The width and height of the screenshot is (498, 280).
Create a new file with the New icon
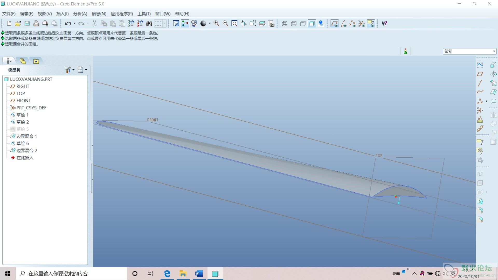pyautogui.click(x=9, y=24)
